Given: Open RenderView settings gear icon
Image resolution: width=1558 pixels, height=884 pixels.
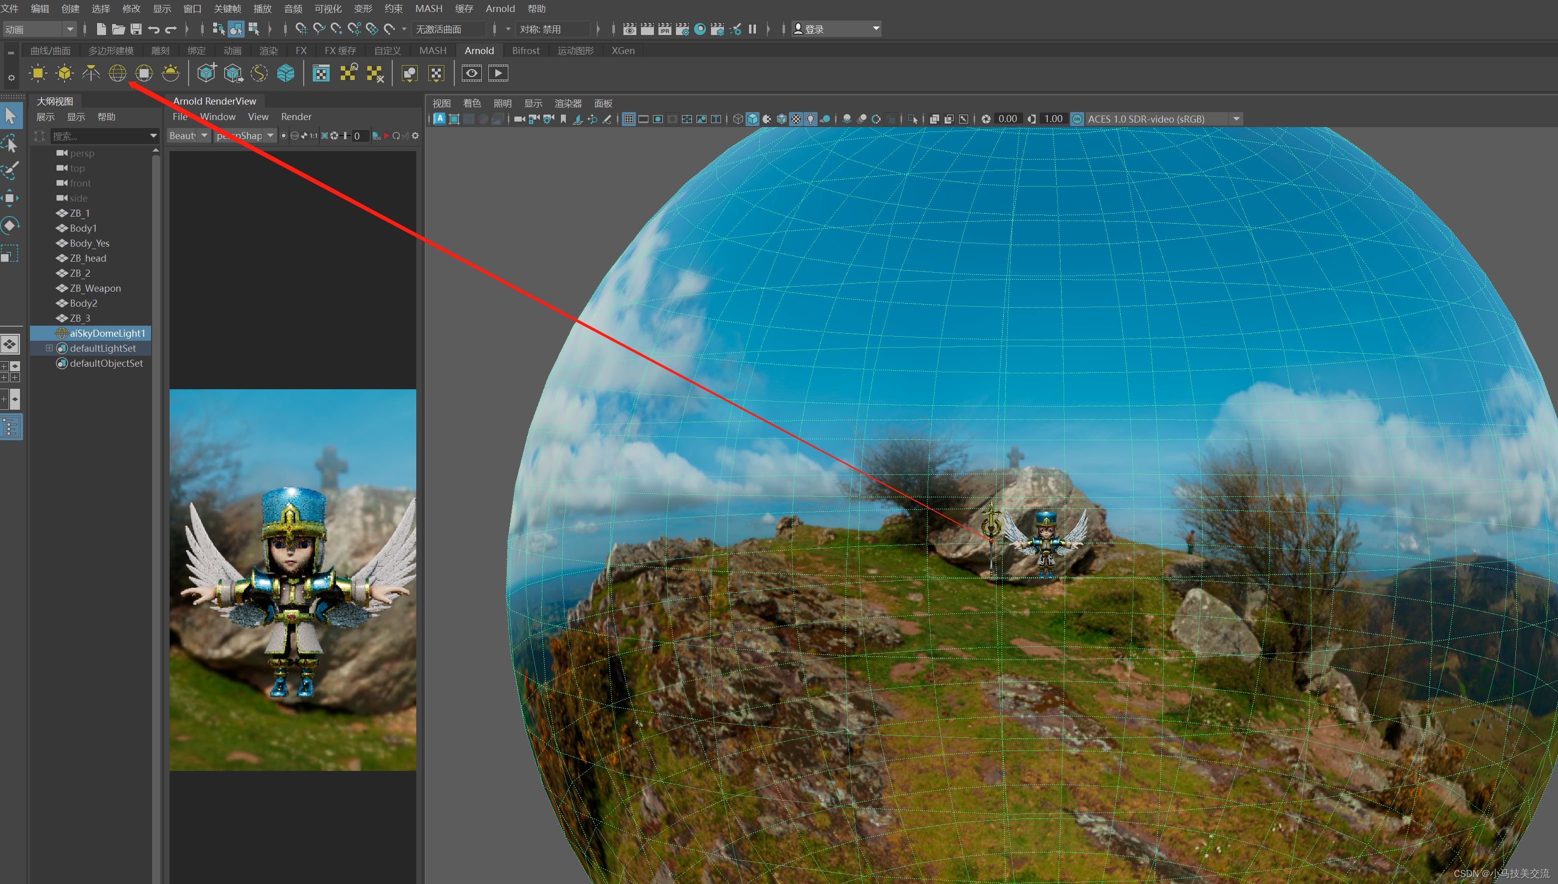Looking at the screenshot, I should point(415,136).
